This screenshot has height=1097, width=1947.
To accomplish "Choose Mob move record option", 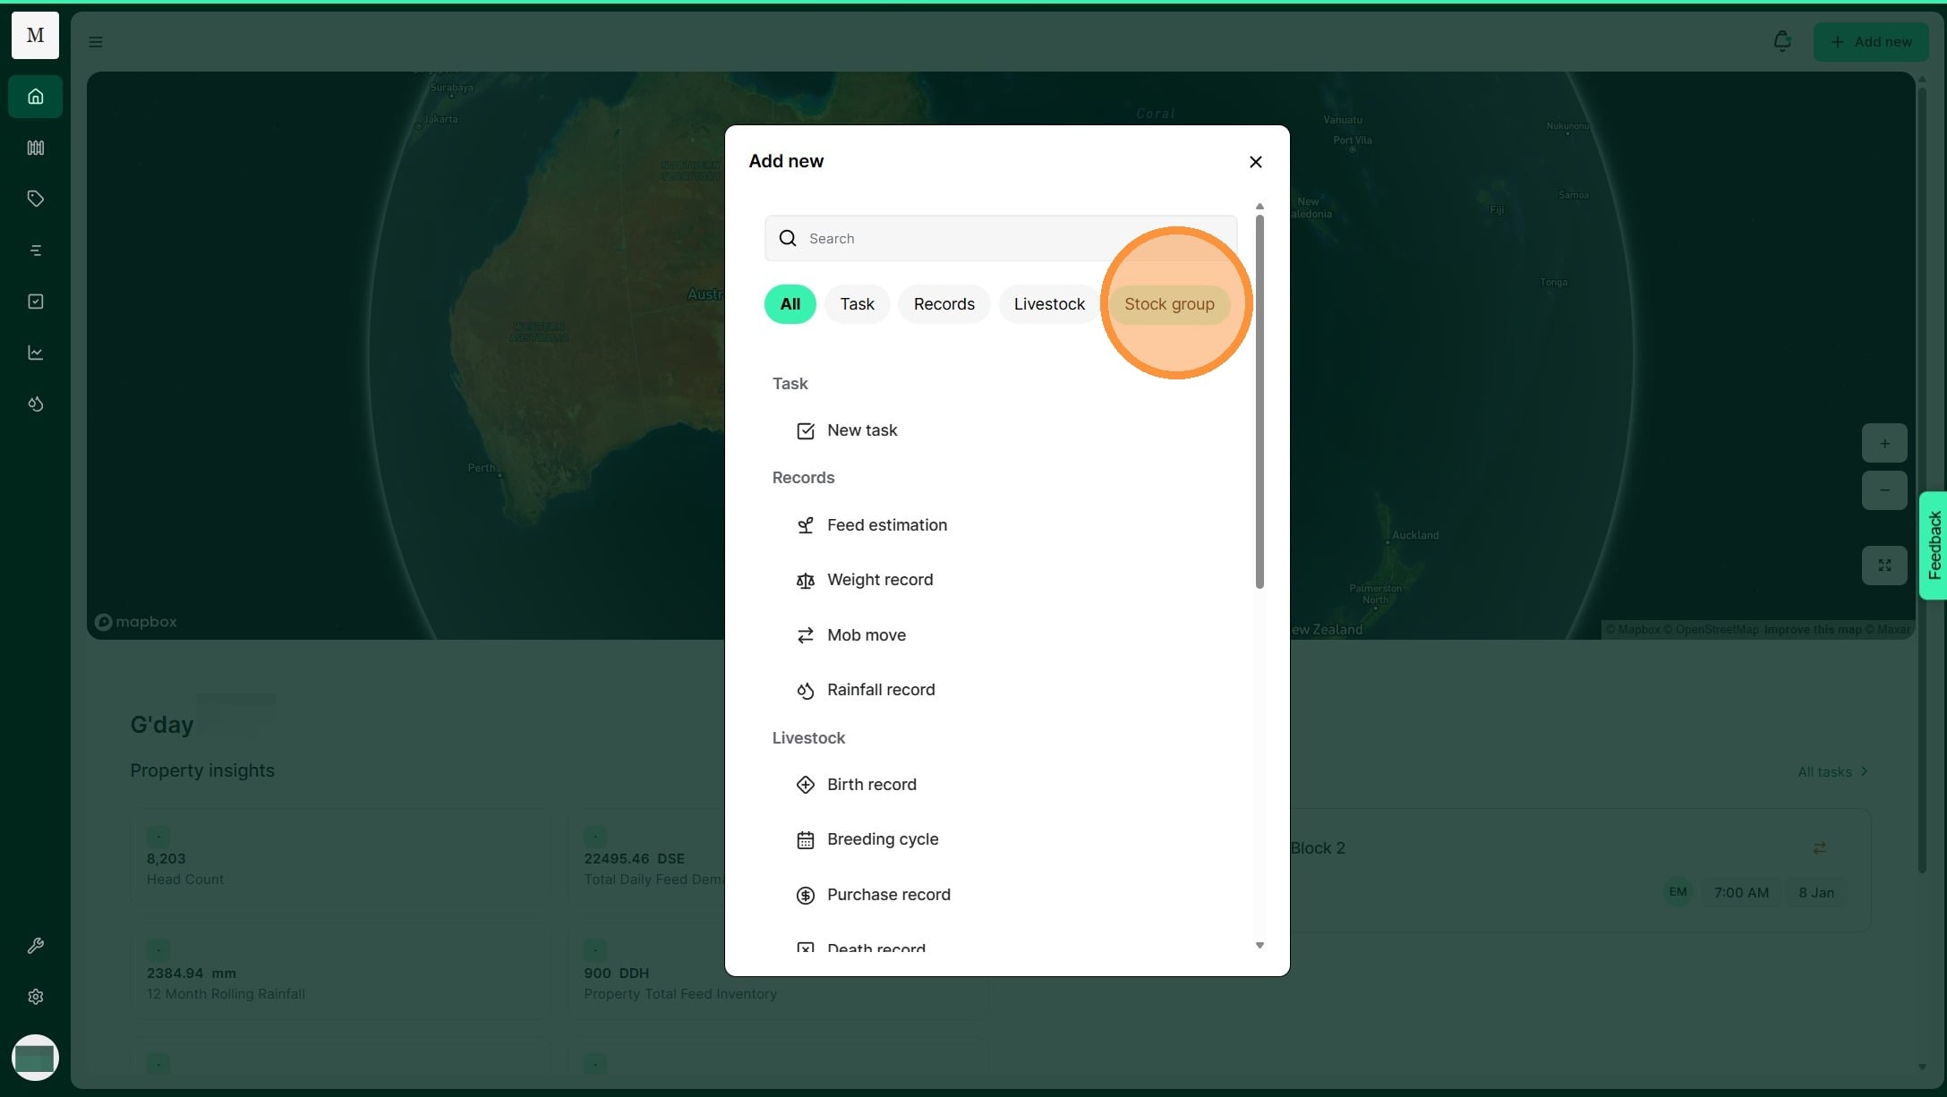I will (866, 635).
